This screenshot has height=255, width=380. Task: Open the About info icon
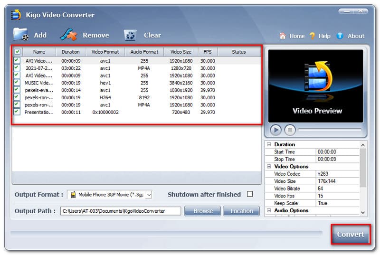(x=340, y=36)
